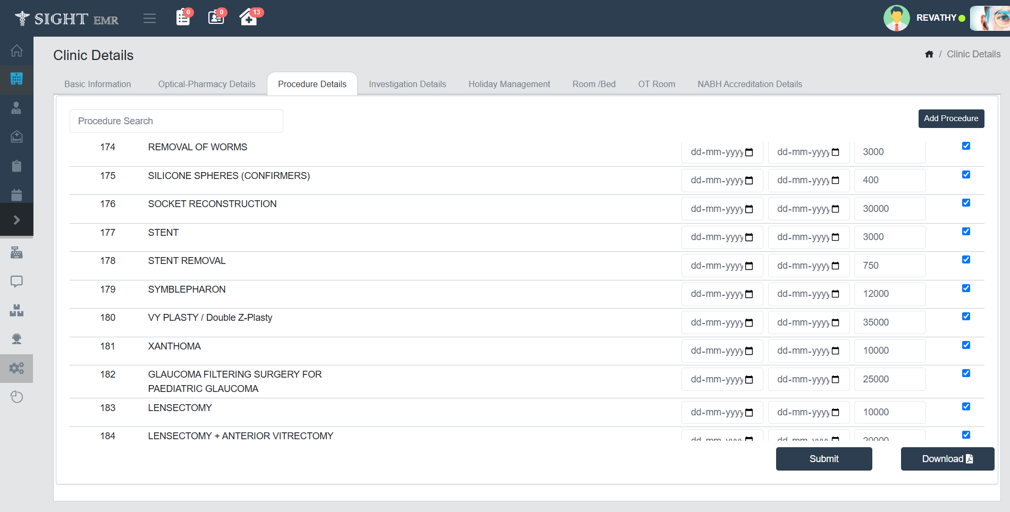Open second date picker calendar for SYMBLEPHARON
1010x512 pixels.
point(835,294)
